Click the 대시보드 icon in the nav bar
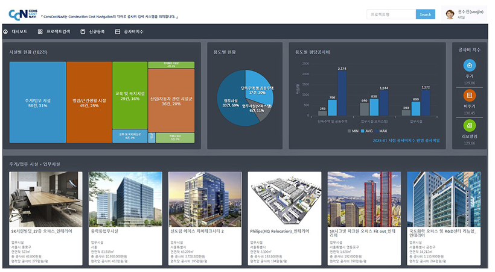 coord(5,31)
